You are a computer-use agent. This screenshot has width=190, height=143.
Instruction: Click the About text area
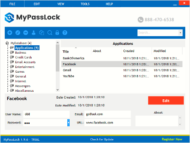pyautogui.click(x=157, y=121)
